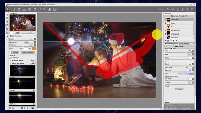This screenshot has height=113, width=201.
Task: Click the Open image toolbar icon
Action: 19,9
